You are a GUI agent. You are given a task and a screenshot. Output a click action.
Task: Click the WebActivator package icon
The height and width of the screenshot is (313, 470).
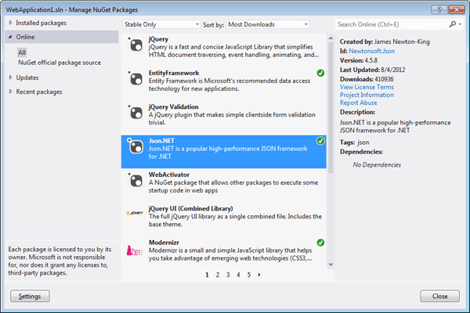[x=135, y=180]
